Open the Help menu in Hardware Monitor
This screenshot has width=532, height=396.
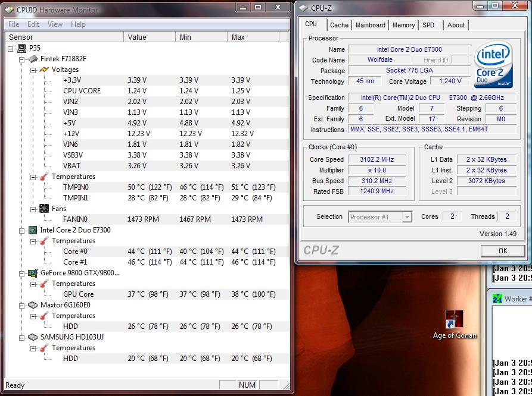point(78,24)
